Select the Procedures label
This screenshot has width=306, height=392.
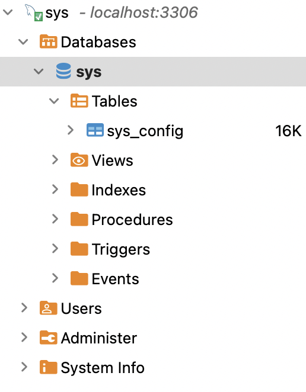point(132,220)
